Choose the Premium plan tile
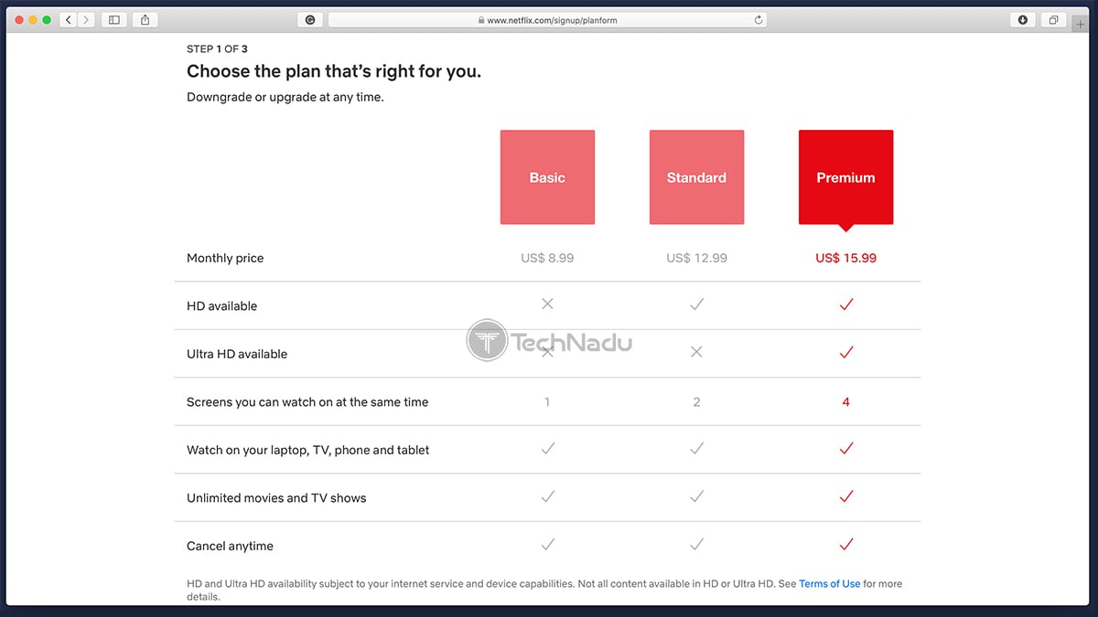The width and height of the screenshot is (1098, 617). coord(845,177)
